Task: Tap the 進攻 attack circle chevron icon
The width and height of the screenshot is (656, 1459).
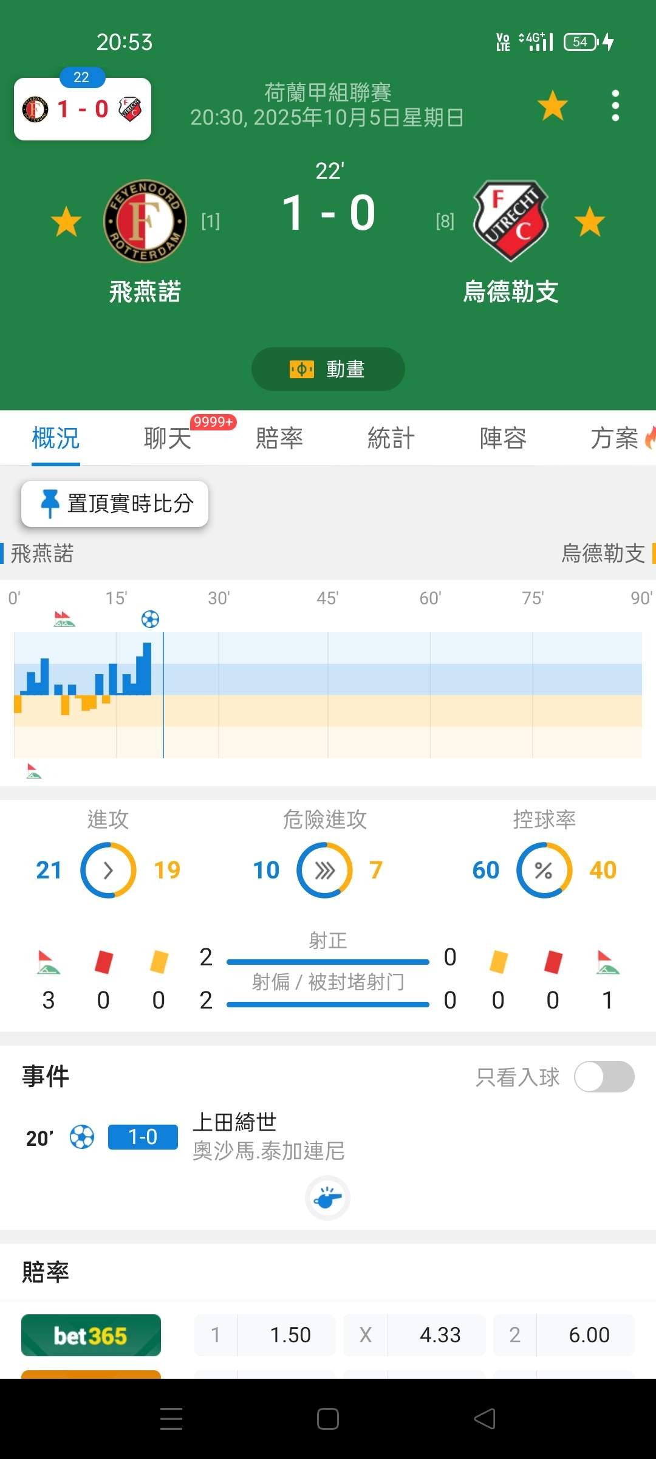Action: [108, 870]
